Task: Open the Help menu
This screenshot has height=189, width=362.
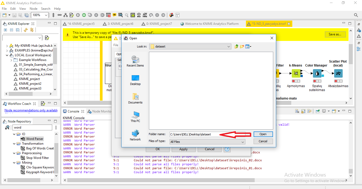Action: tap(57, 9)
